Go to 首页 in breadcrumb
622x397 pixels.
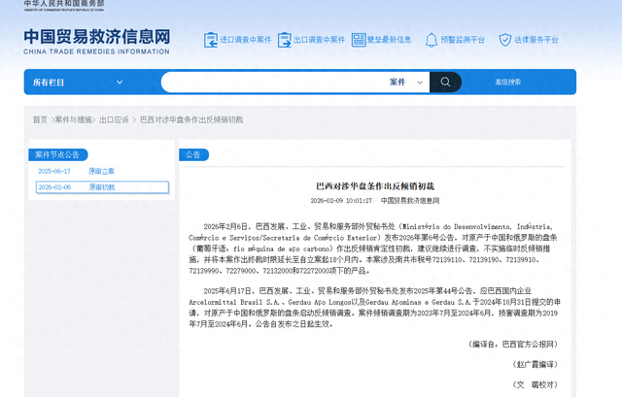point(39,119)
